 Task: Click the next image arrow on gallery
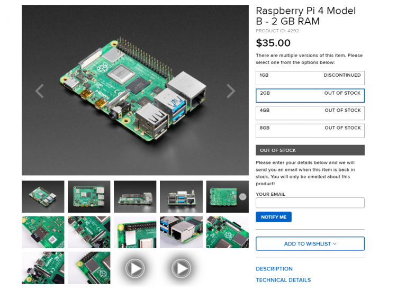(231, 91)
